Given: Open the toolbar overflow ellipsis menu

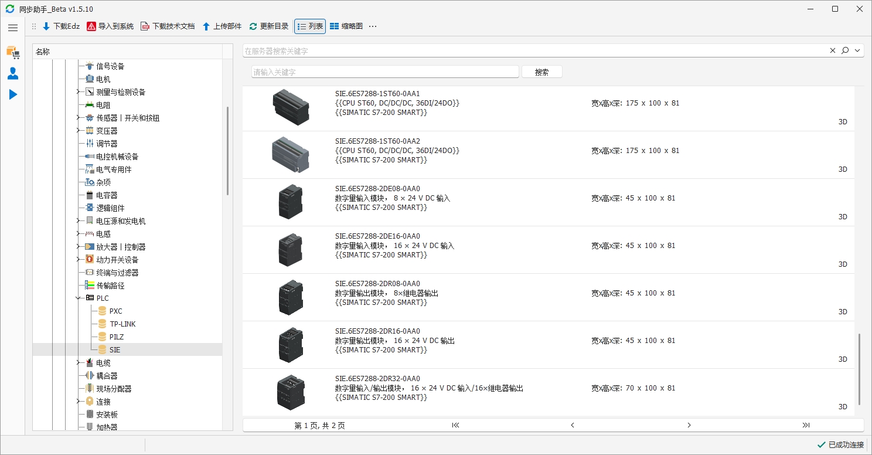Looking at the screenshot, I should coord(373,26).
